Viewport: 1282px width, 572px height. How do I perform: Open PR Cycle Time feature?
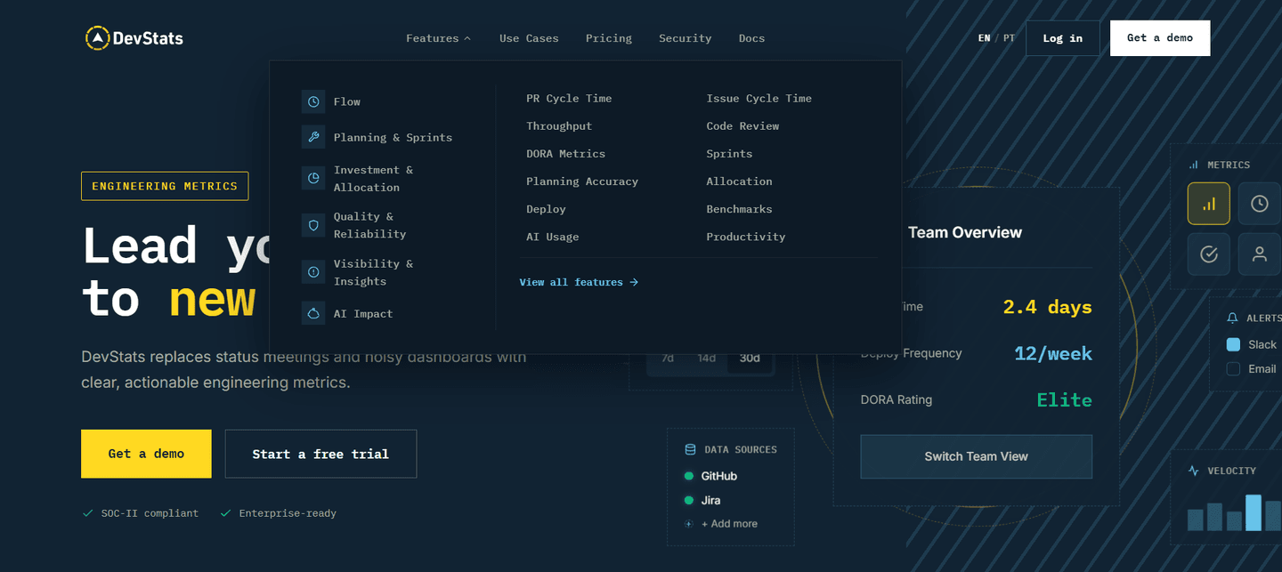tap(569, 98)
